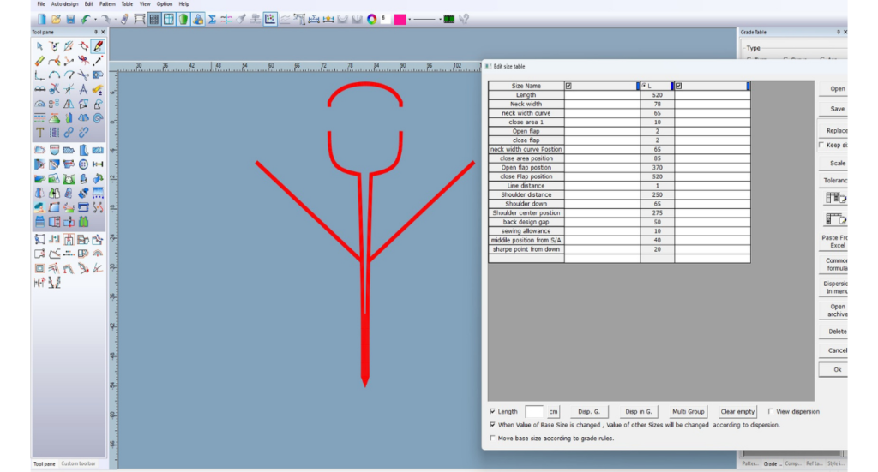The width and height of the screenshot is (878, 472).
Task: Click the New file icon in toolbar
Action: pos(41,19)
